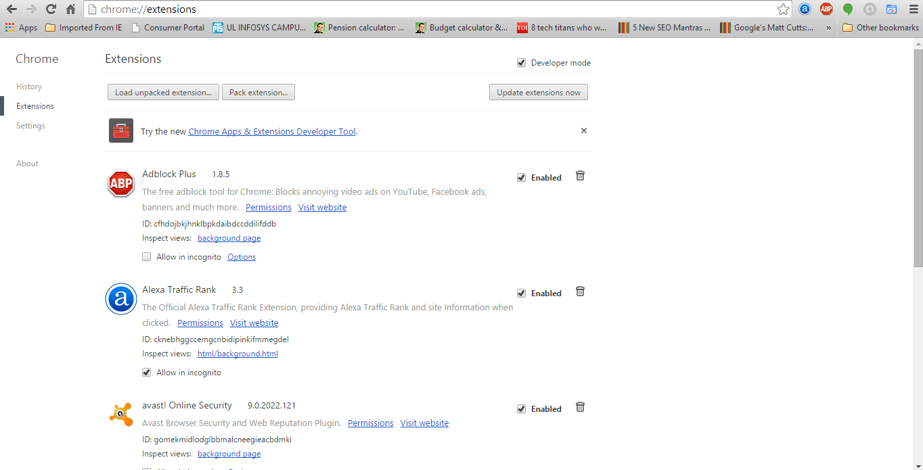Reload the page with the refresh icon
Viewport: 923px width, 470px height.
click(51, 9)
